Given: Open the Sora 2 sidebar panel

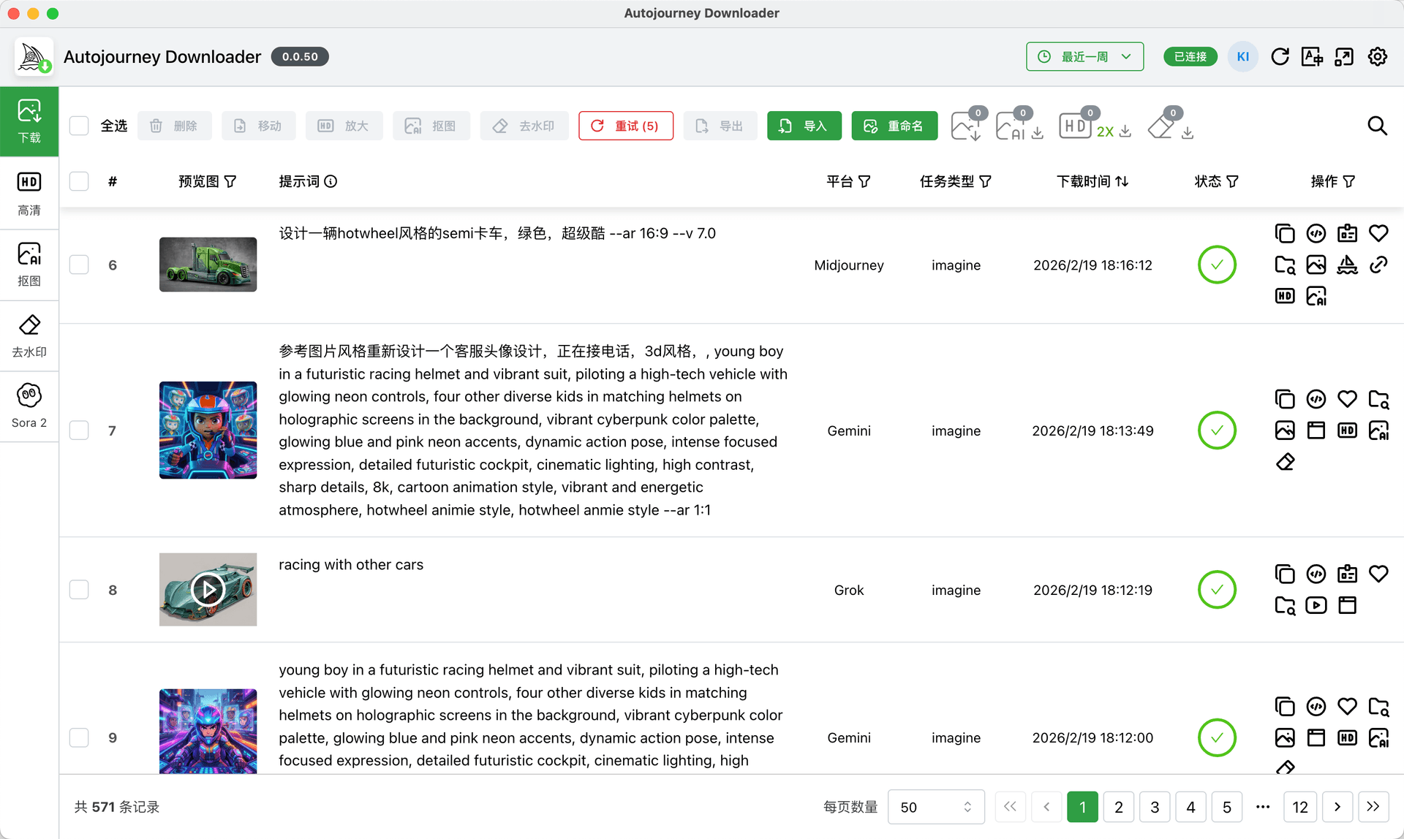Looking at the screenshot, I should tap(29, 406).
